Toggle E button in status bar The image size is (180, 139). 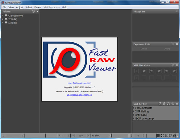[68, 136]
